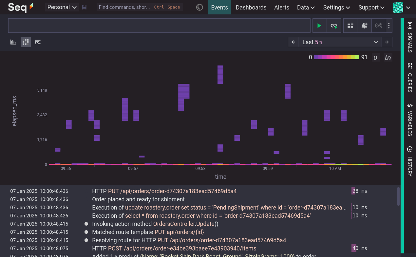416x257 pixels.
Task: Create an alert using the bell-plus icon
Action: click(x=364, y=26)
